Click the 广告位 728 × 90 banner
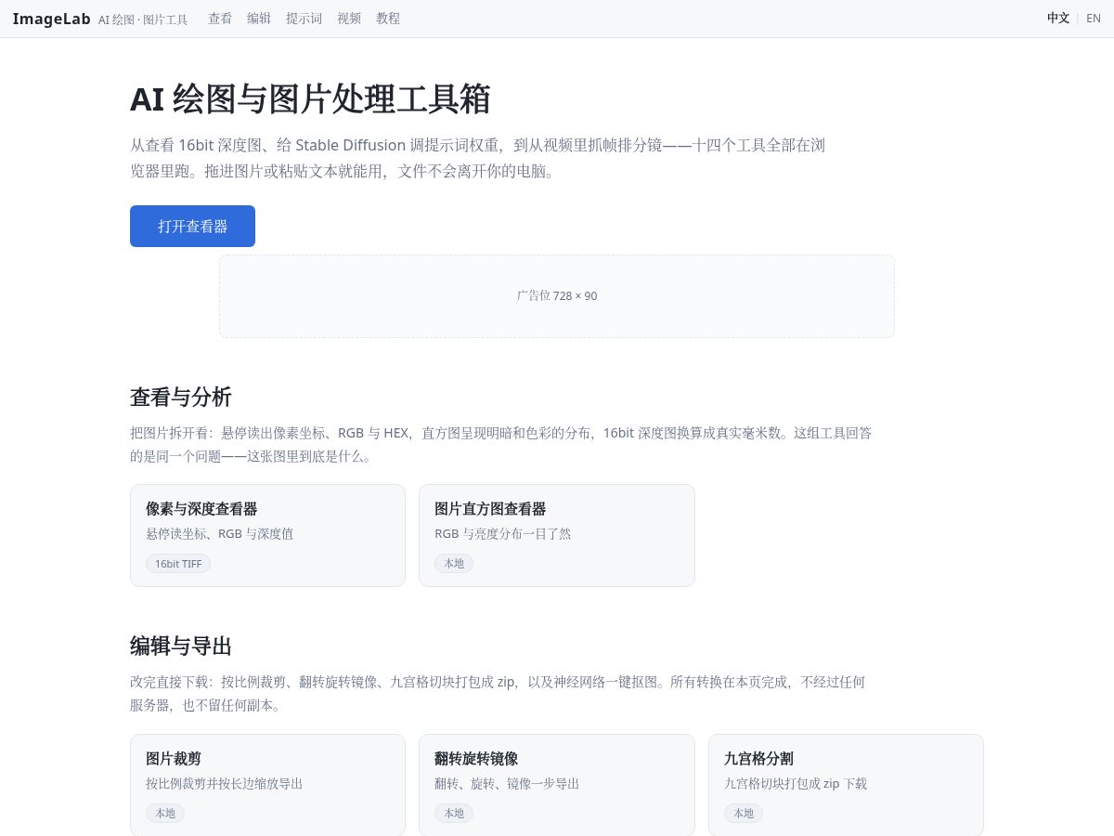 pos(557,296)
